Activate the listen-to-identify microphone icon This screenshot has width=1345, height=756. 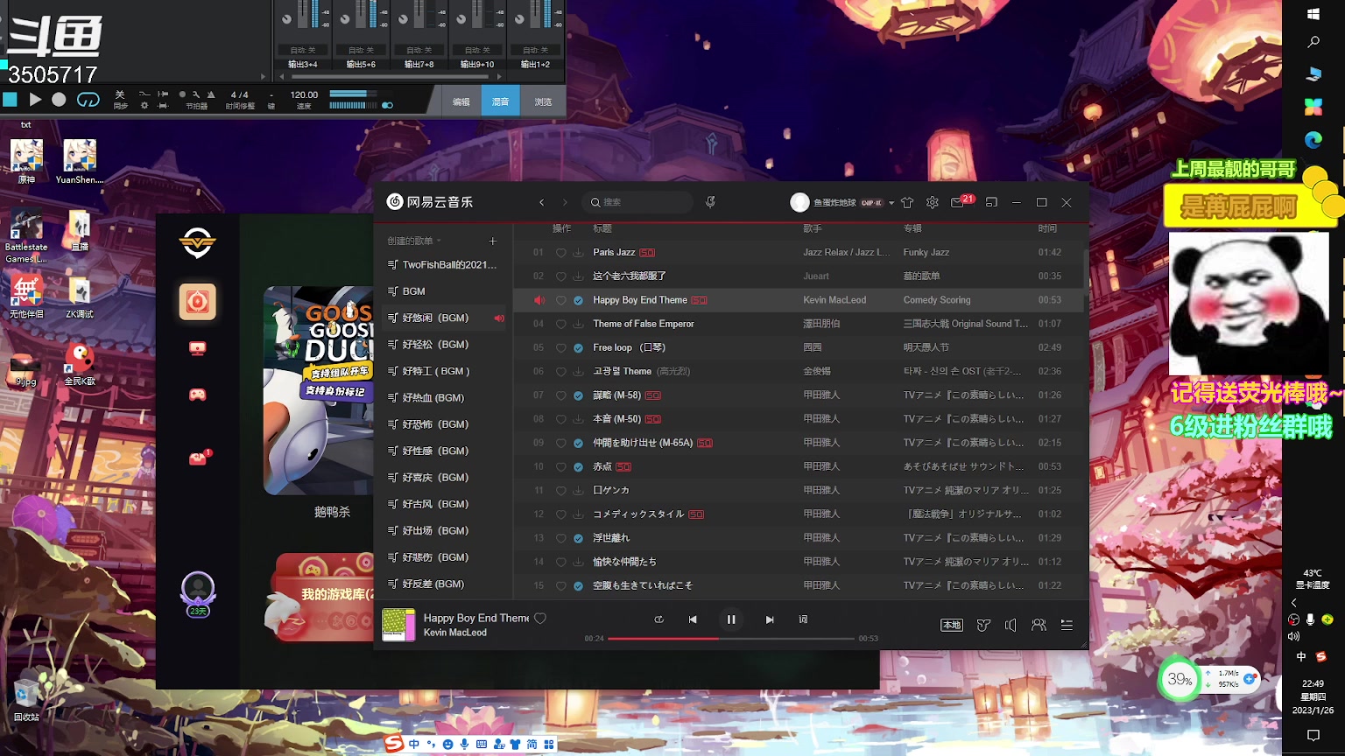(710, 202)
